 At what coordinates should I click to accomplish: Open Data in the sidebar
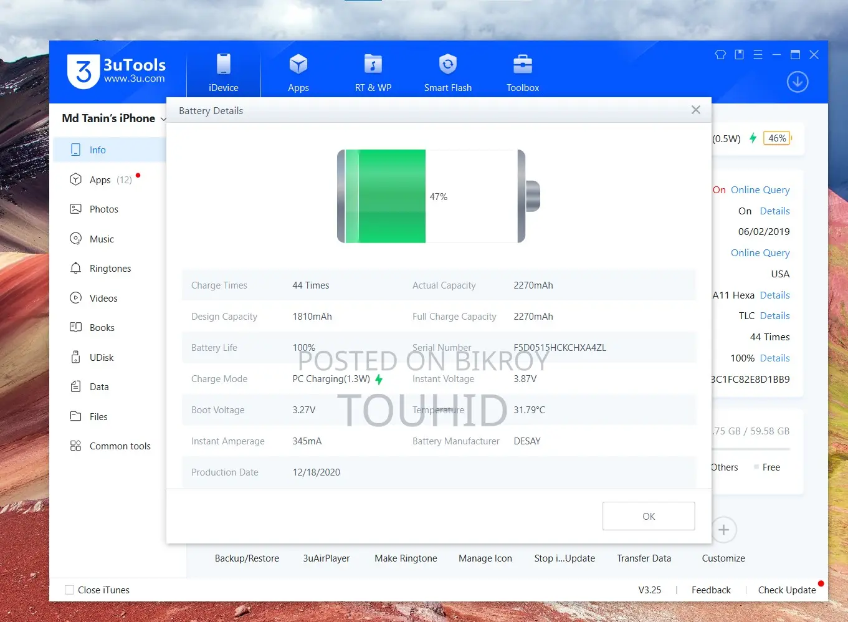point(110,387)
